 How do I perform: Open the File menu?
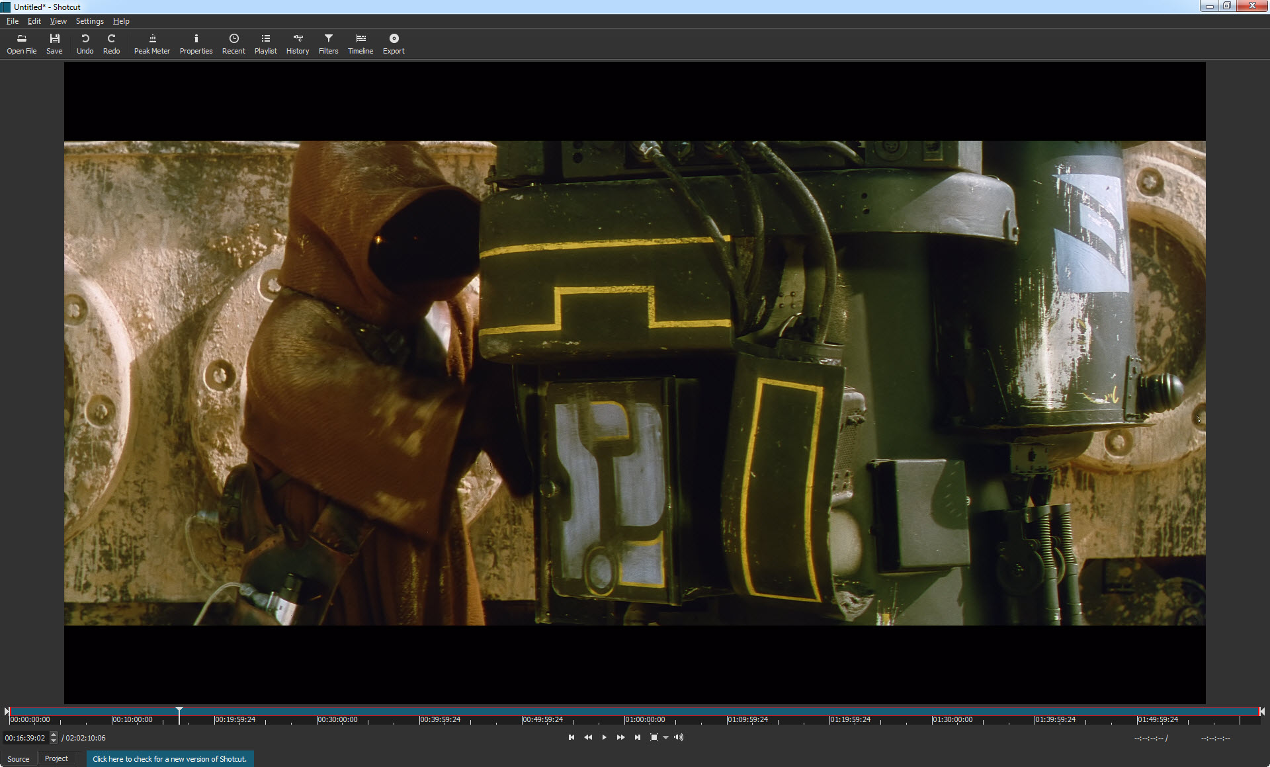pos(12,21)
